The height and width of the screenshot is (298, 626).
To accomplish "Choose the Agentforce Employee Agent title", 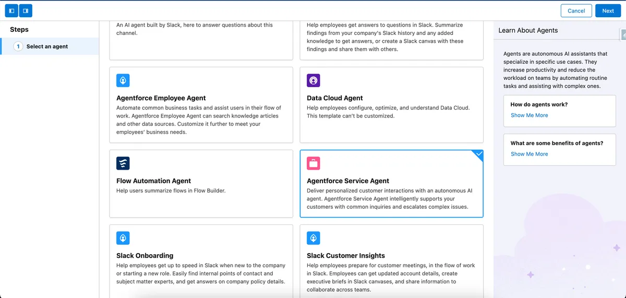I will 161,98.
